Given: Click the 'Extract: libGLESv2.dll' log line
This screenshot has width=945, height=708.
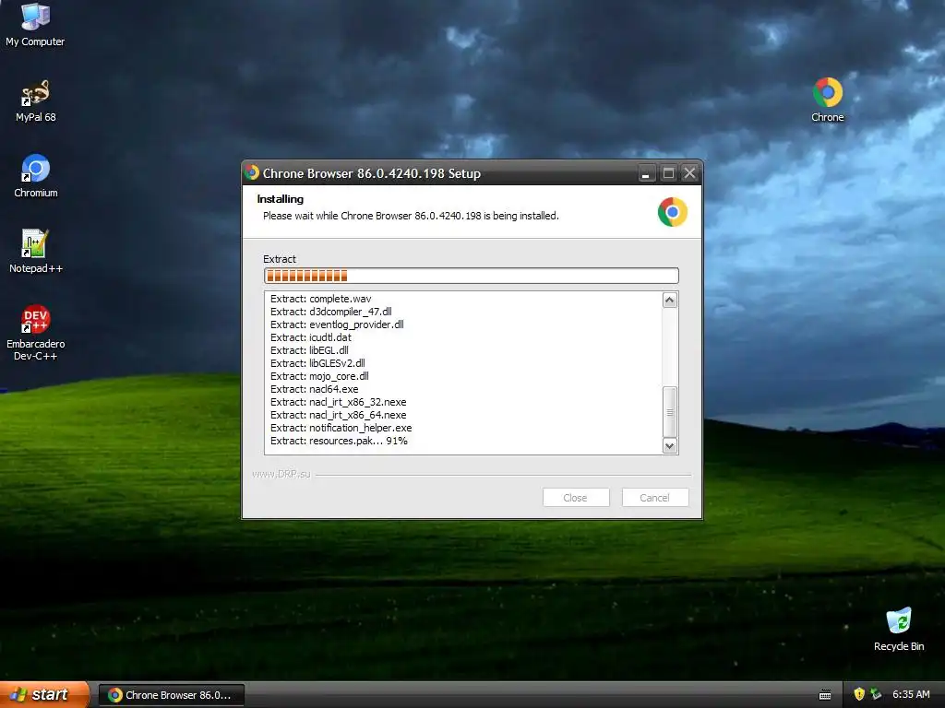Looking at the screenshot, I should coord(317,363).
